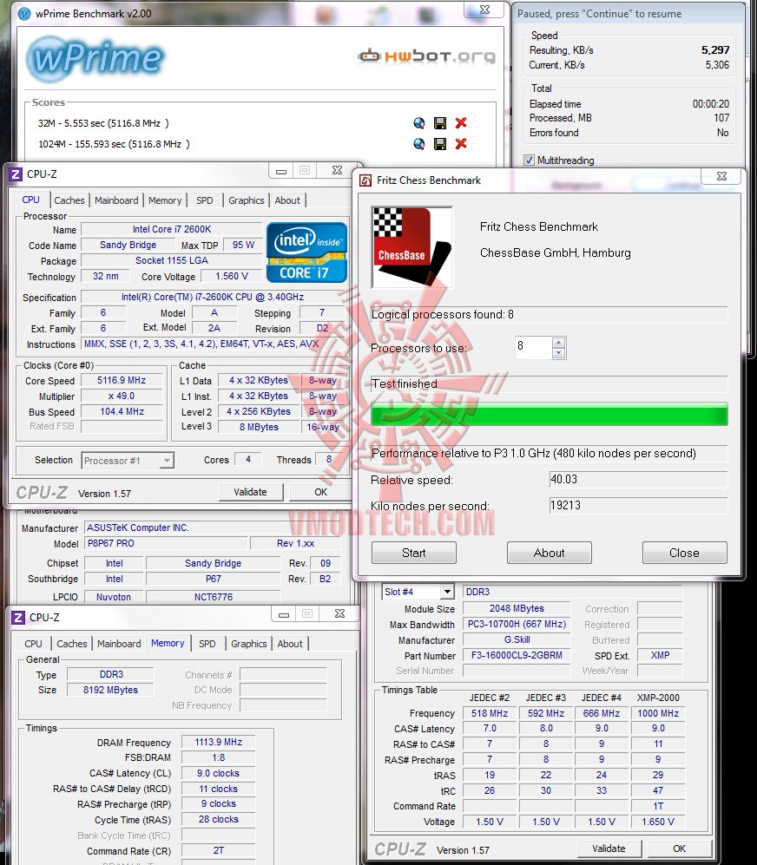Click the wPrime logo
The width and height of the screenshot is (757, 865).
point(95,58)
